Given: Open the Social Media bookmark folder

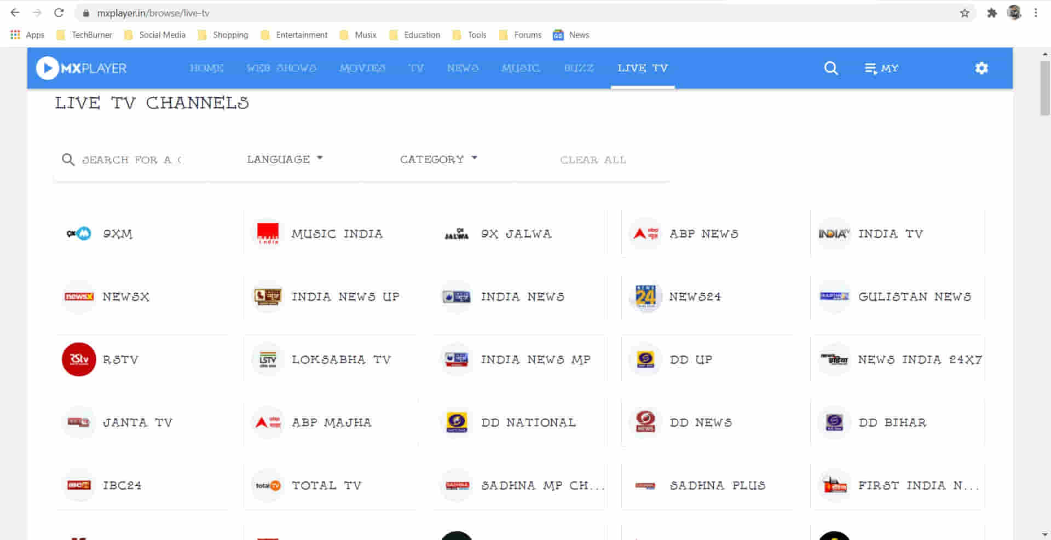Looking at the screenshot, I should coord(155,35).
